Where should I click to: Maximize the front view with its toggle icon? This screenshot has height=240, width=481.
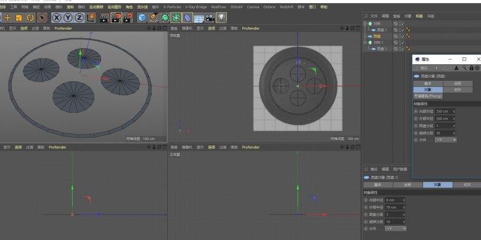(x=358, y=147)
